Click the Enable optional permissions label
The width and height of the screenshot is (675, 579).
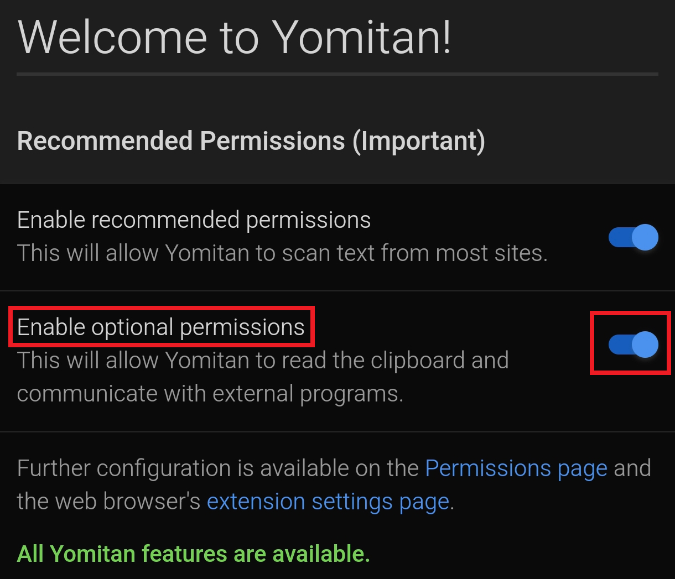pyautogui.click(x=160, y=327)
